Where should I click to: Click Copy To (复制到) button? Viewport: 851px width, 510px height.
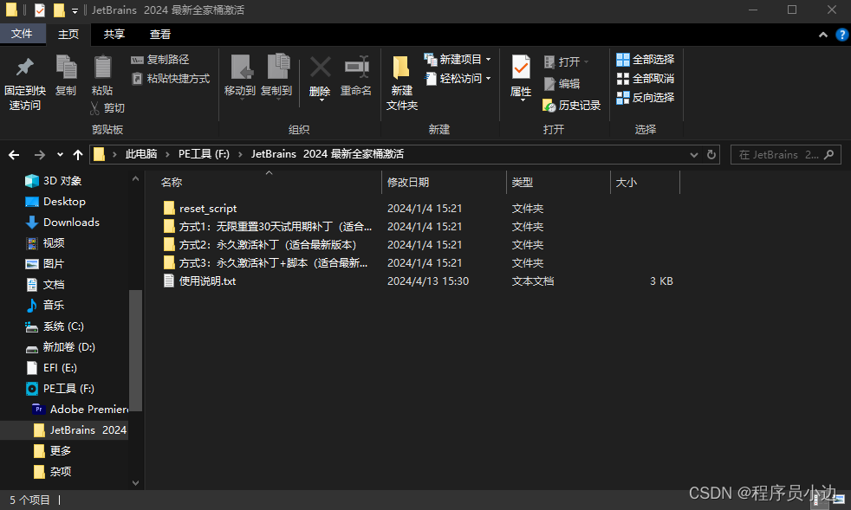(276, 76)
